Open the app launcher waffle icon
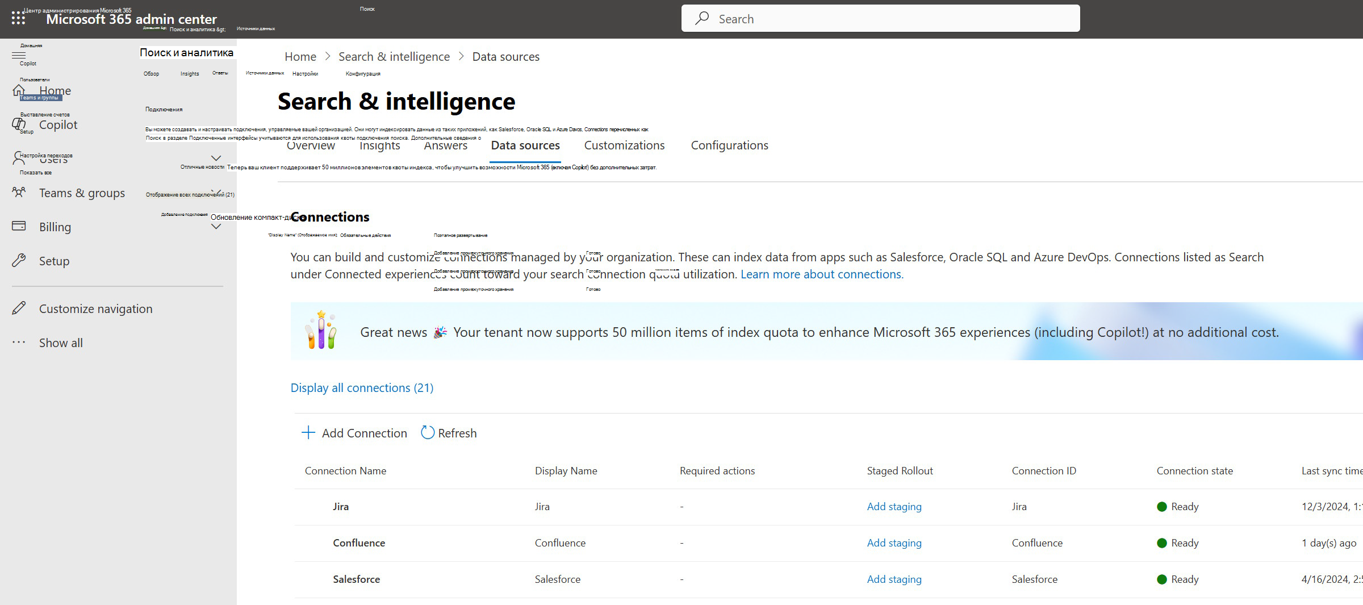This screenshot has height=605, width=1363. [x=18, y=19]
